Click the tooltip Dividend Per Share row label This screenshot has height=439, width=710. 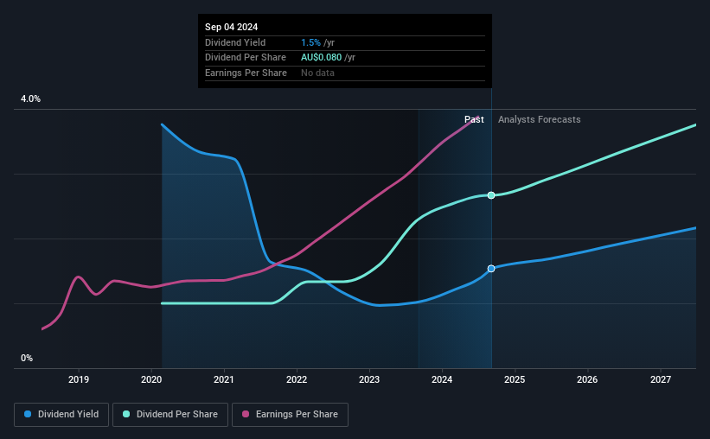pyautogui.click(x=246, y=58)
